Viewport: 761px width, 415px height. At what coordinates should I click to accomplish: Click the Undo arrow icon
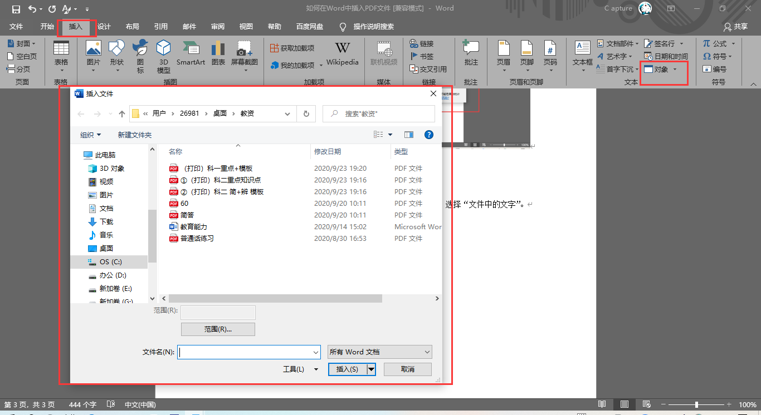coord(32,9)
